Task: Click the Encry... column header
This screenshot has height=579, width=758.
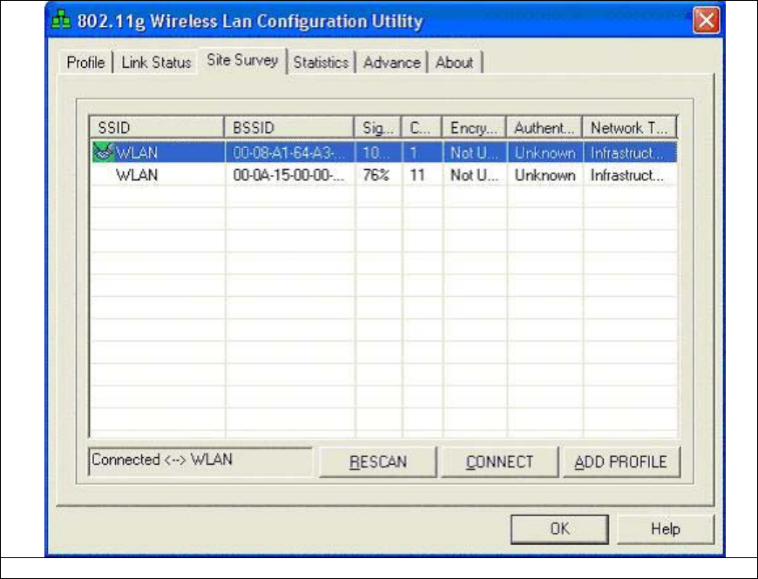Action: 474,127
